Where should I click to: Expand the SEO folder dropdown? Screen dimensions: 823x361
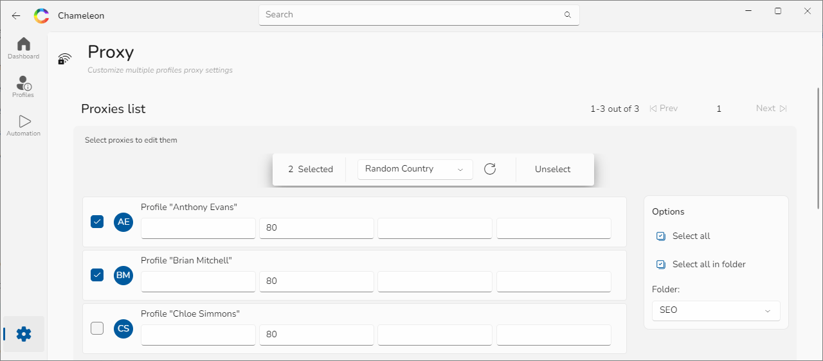click(x=716, y=310)
